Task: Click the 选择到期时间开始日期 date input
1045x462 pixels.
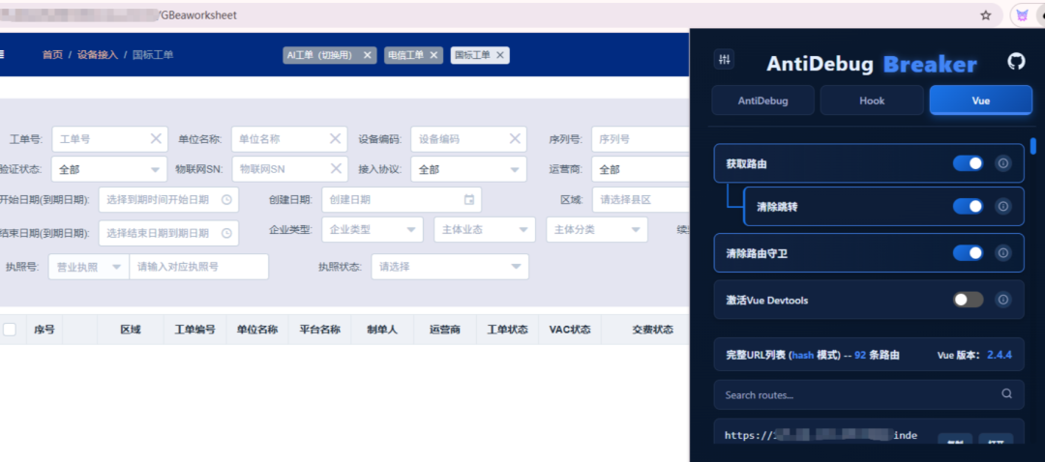Action: (x=168, y=199)
